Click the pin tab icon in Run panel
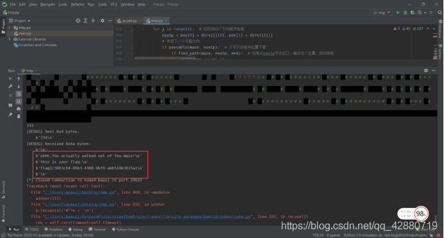This screenshot has width=444, height=238. pos(10,115)
